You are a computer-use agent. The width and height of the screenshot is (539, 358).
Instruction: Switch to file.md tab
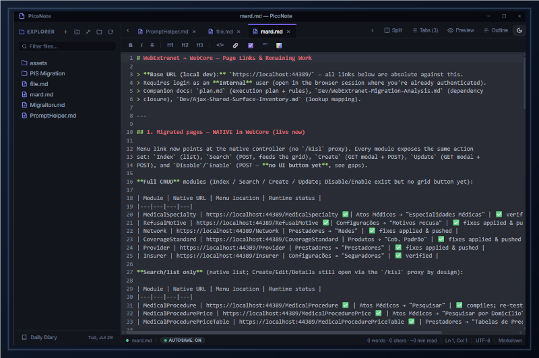(224, 32)
